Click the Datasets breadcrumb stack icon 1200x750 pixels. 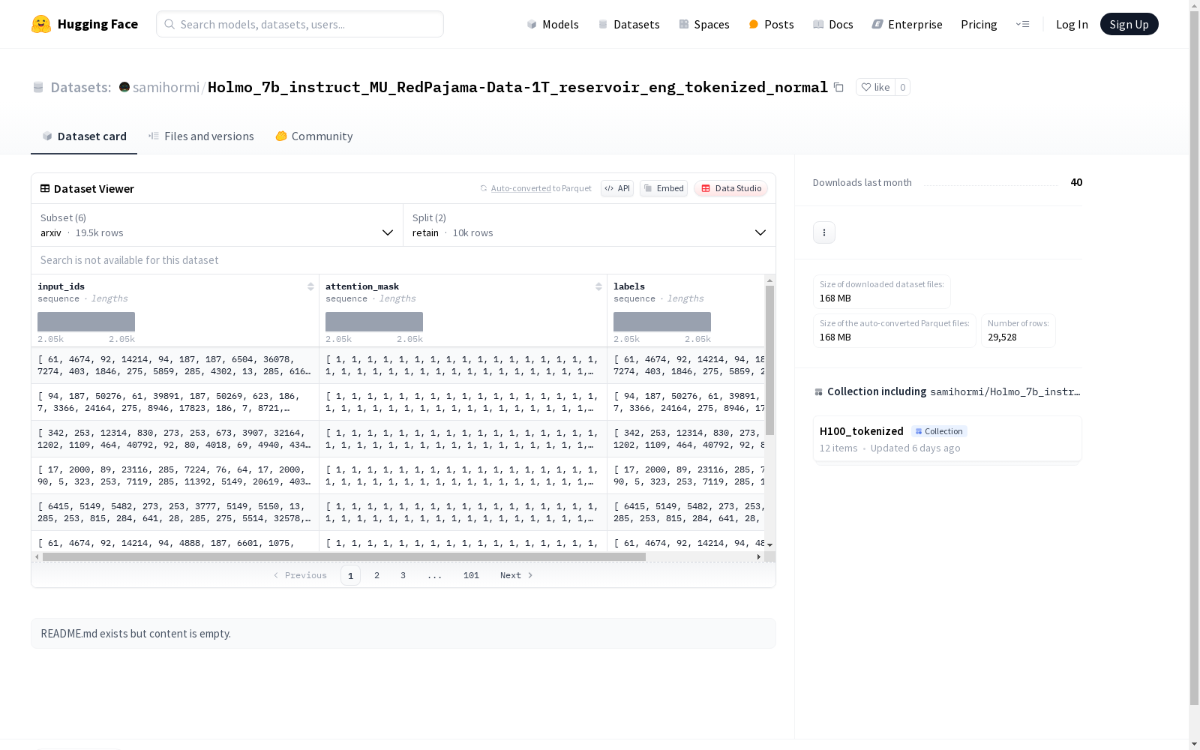point(38,88)
